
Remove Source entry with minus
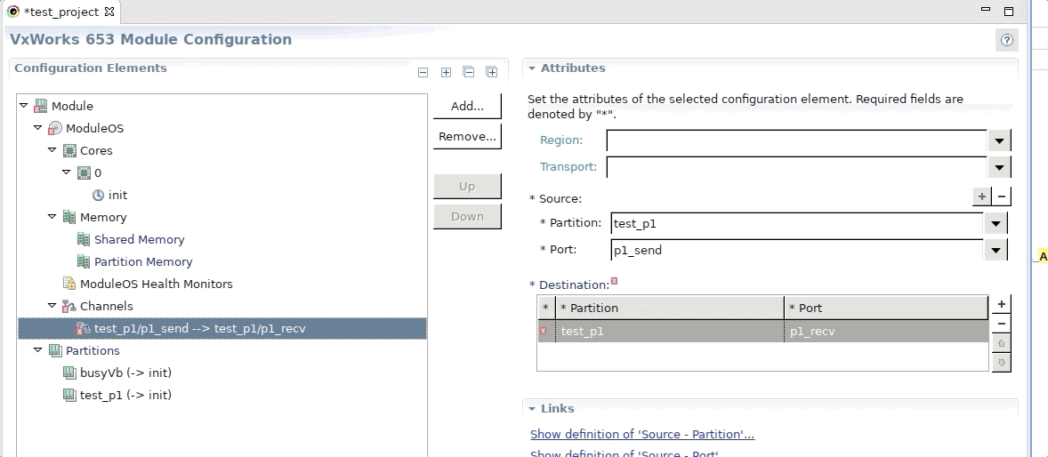(x=1001, y=196)
